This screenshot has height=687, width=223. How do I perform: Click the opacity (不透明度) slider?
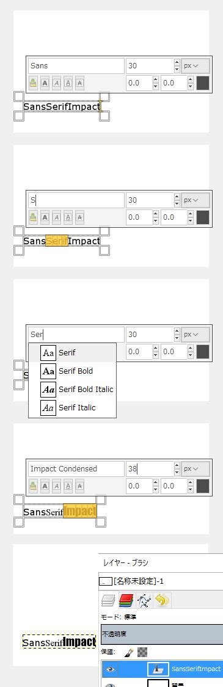tap(162, 634)
